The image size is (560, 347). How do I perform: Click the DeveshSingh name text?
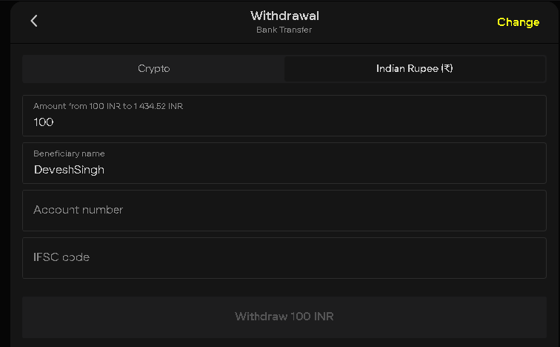pos(69,170)
